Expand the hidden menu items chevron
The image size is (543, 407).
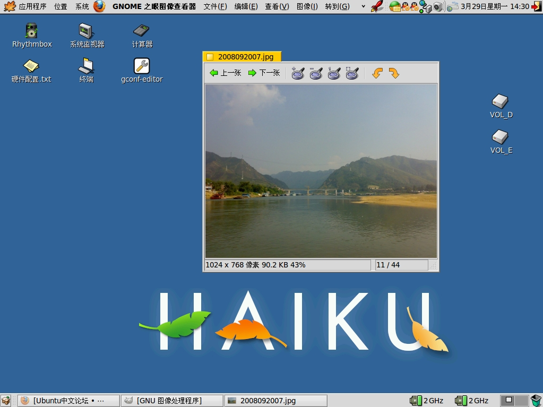(x=363, y=6)
